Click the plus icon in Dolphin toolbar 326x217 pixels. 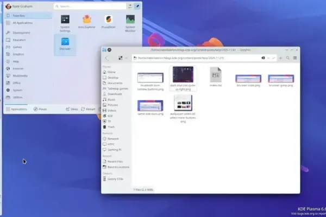click(x=280, y=58)
